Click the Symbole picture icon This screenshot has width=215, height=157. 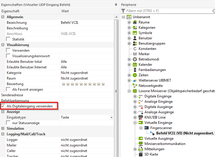click(x=135, y=33)
